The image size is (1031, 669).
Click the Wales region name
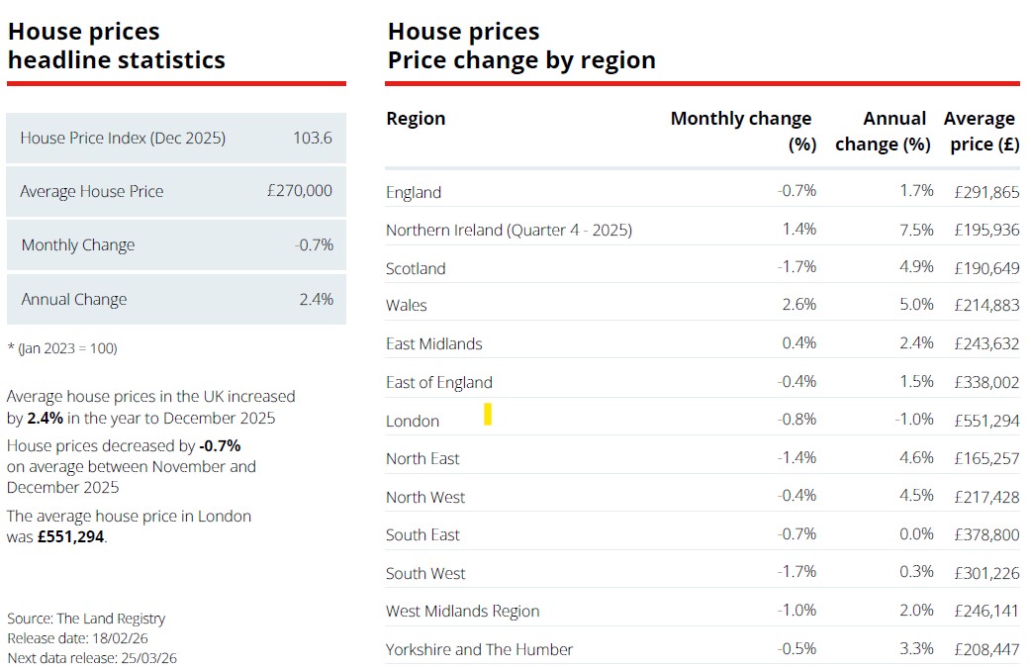pos(407,306)
